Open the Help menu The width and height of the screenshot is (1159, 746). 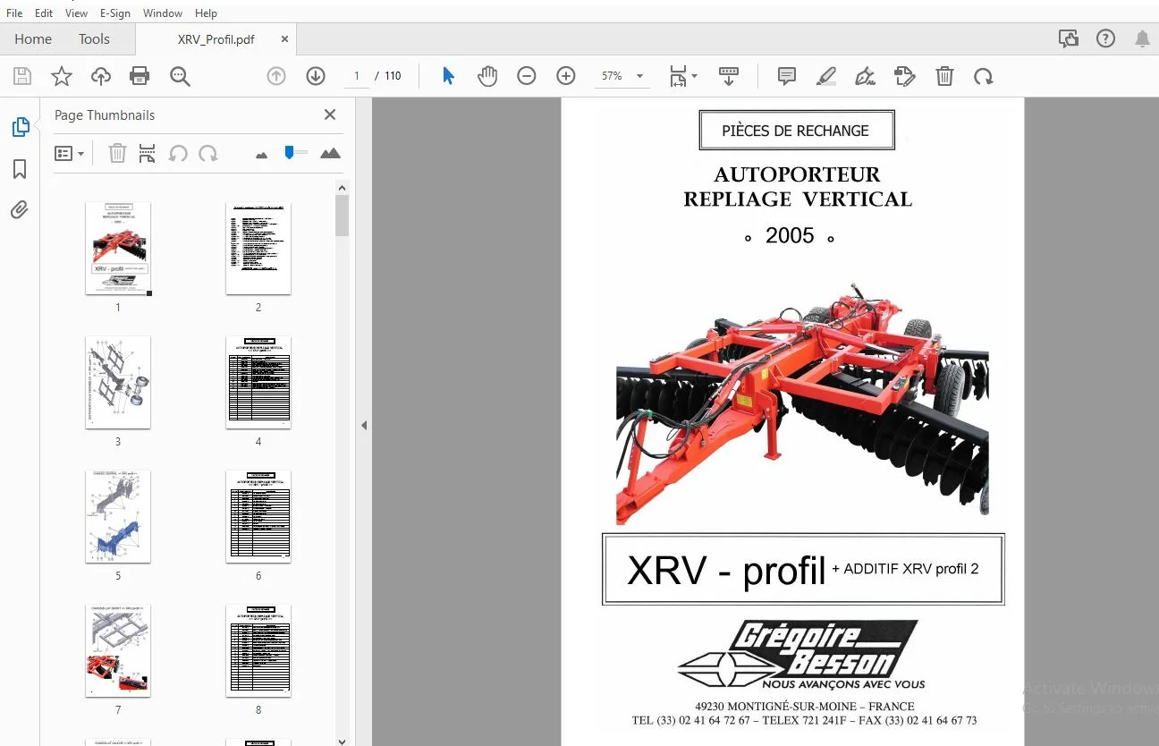pos(206,13)
